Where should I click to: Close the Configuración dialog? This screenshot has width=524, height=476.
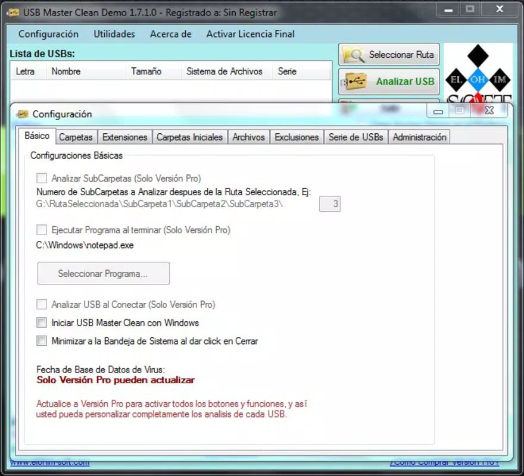[489, 110]
